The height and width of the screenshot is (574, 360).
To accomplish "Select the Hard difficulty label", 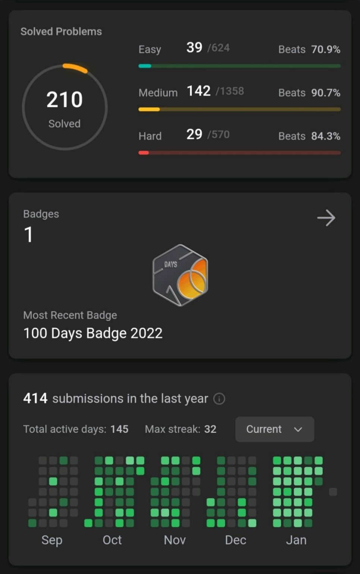I will 150,136.
